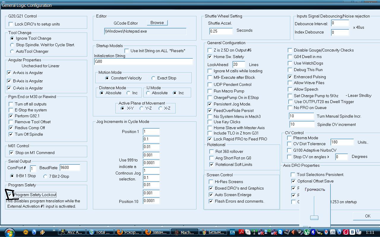Open AVZ A... taskbar window
The width and height of the screenshot is (380, 237).
(72, 232)
